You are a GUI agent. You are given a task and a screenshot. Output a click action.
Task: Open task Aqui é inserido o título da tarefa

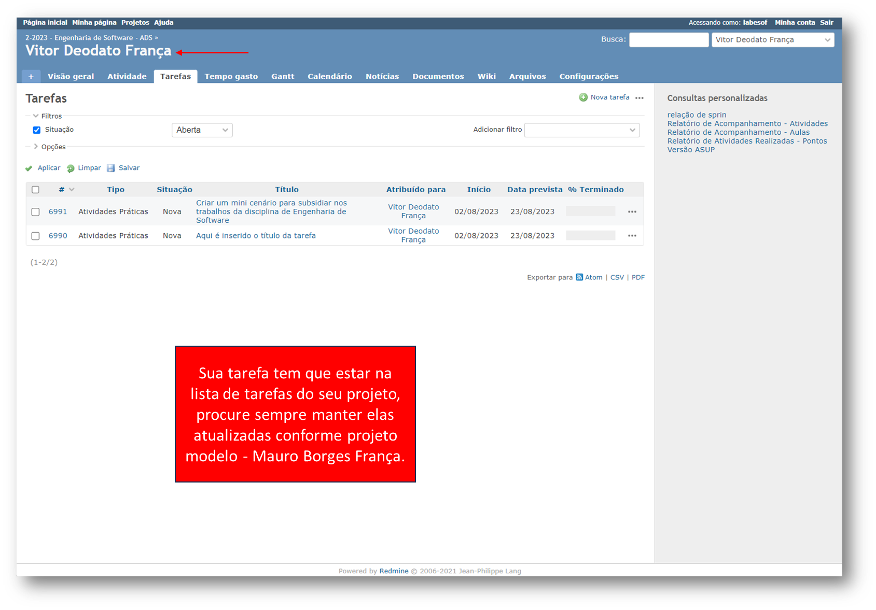point(256,235)
